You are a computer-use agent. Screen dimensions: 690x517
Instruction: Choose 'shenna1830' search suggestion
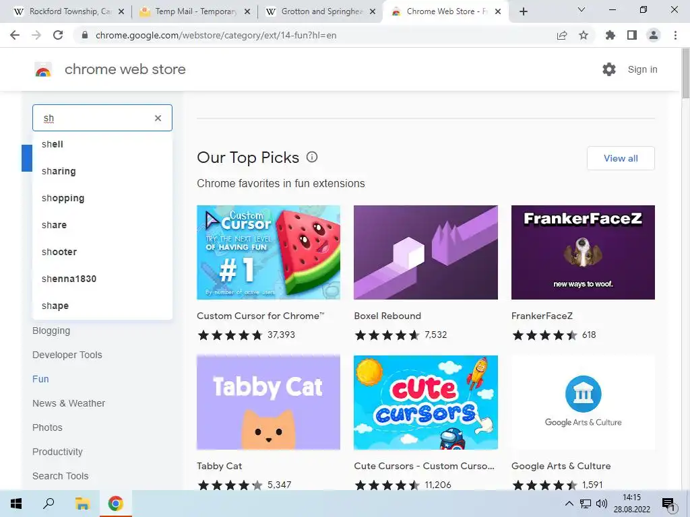coord(102,279)
